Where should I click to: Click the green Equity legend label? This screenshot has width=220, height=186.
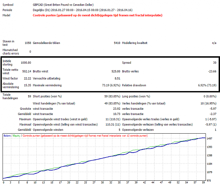coord(17,136)
